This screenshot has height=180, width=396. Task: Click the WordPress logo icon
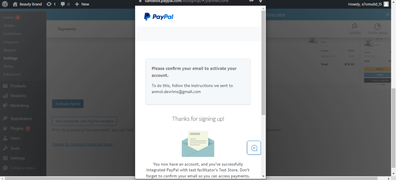pyautogui.click(x=5, y=4)
